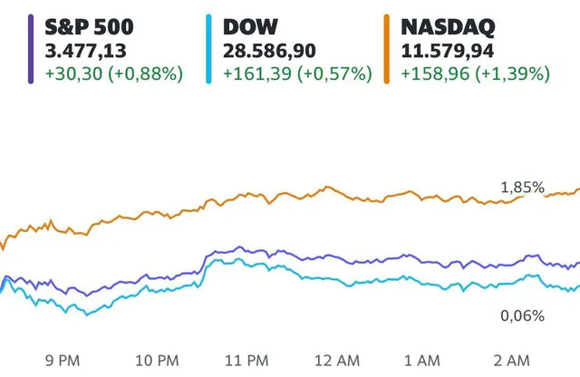Click the DOW index title
Screen dimensions: 580x377
pos(250,27)
